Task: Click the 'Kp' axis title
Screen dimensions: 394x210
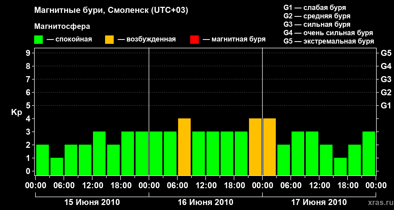Action: pos(17,112)
